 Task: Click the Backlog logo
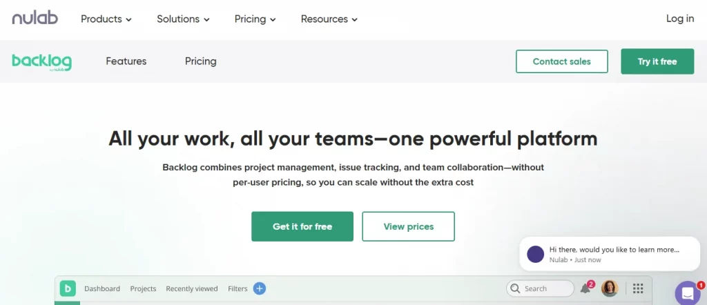coord(41,62)
